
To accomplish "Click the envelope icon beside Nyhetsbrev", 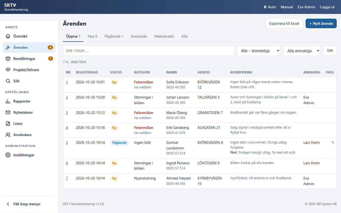I will pos(8,112).
